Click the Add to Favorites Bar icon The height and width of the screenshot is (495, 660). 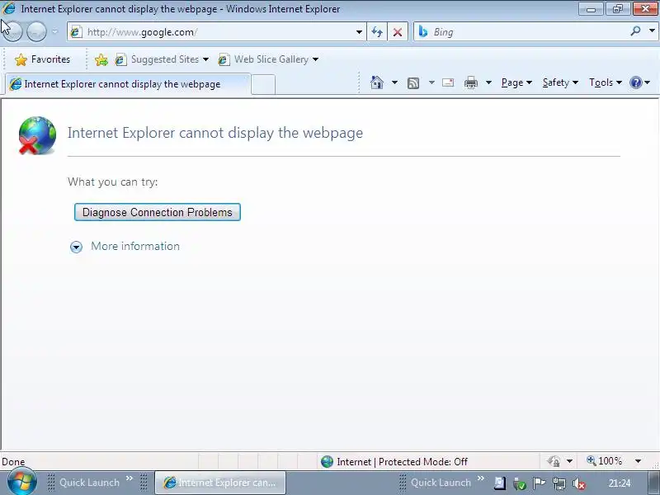point(101,59)
